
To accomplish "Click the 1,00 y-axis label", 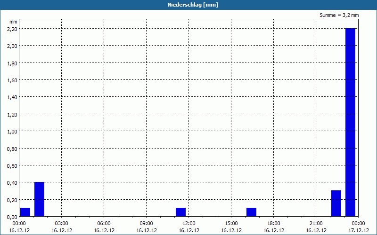I will coord(12,132).
